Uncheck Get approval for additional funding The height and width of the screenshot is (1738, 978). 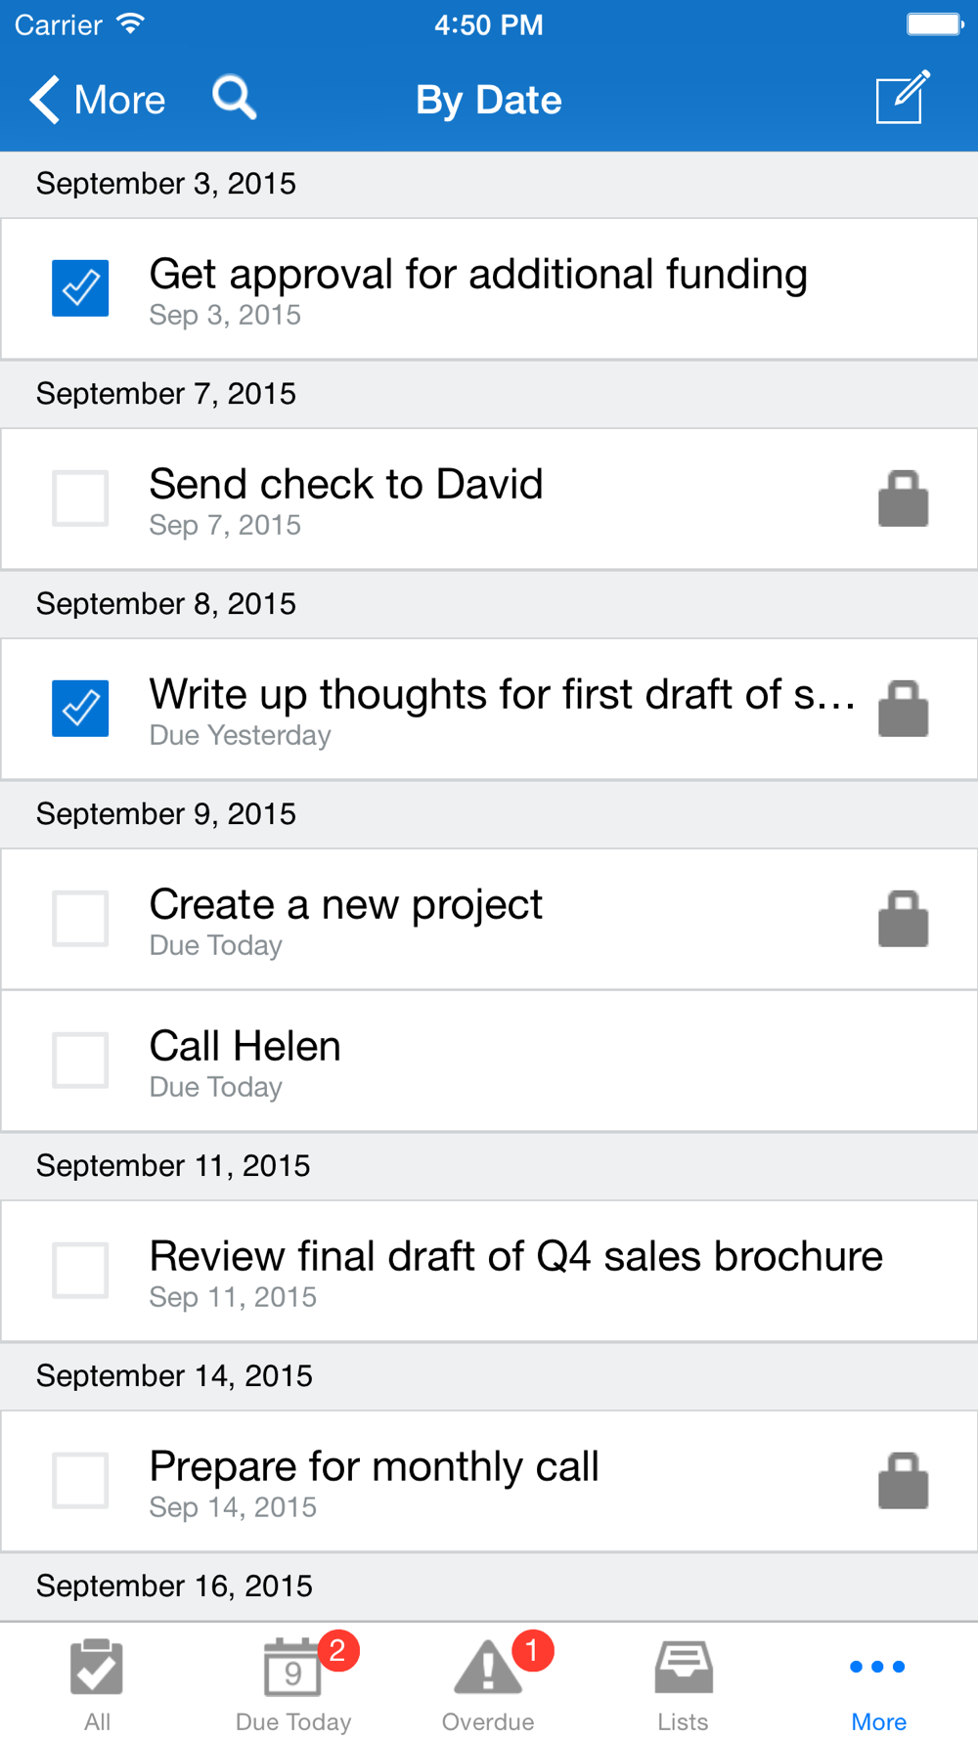[x=80, y=288]
